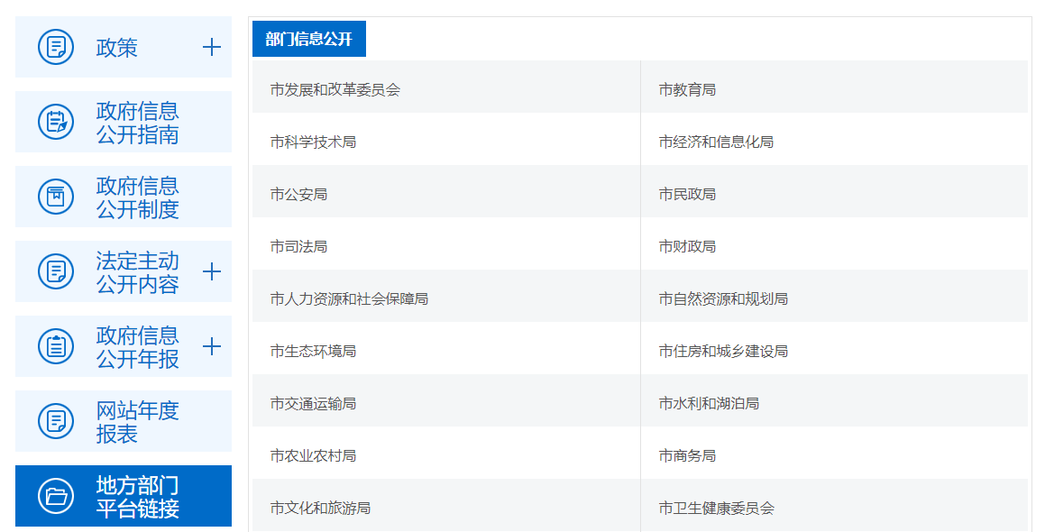Screen dimensions: 1045x532
Task: Expand 政府信息公开年报 using the plus sign
Action: 212,346
